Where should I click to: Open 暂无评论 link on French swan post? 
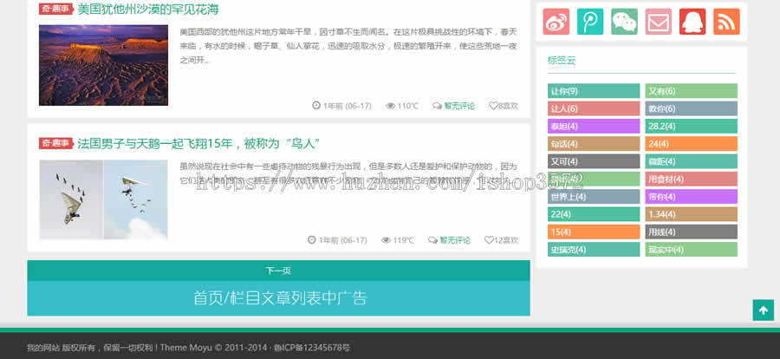455,240
